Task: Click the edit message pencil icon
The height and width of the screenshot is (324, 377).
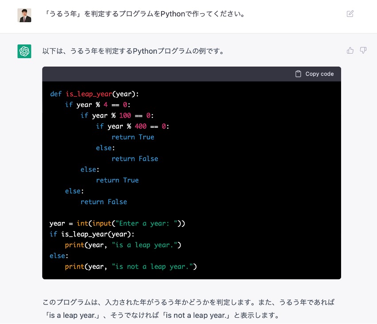Action: coord(350,14)
